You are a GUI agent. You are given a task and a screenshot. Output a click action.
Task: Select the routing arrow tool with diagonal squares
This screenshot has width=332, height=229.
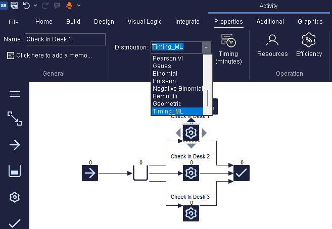[15, 119]
